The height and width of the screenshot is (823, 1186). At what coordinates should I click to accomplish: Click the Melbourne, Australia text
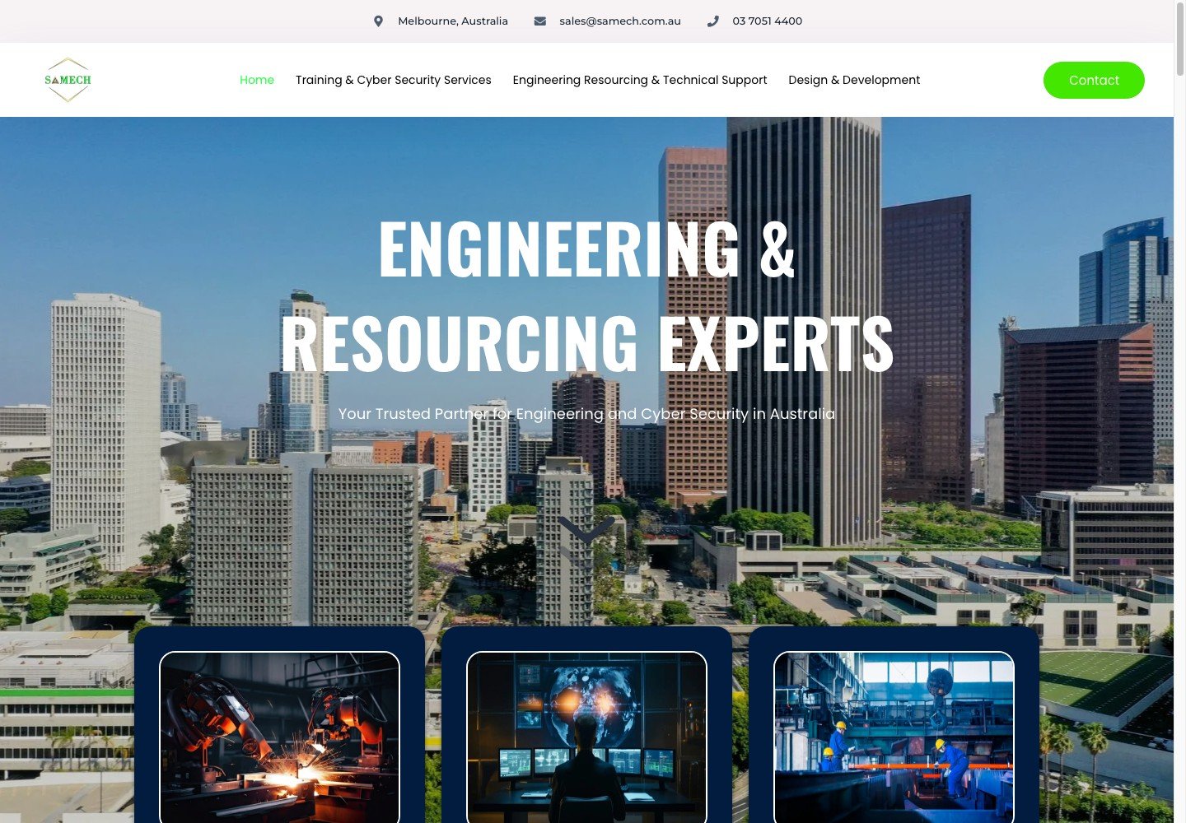[x=453, y=21]
